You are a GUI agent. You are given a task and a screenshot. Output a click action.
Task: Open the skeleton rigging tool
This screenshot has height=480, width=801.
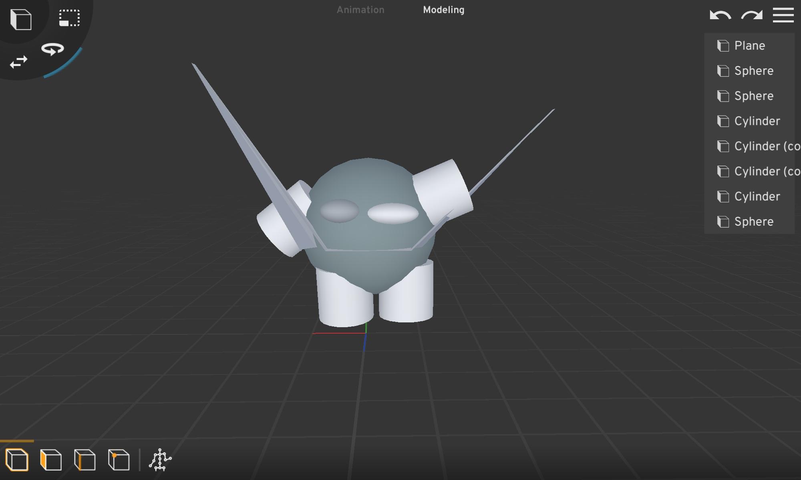tap(160, 460)
